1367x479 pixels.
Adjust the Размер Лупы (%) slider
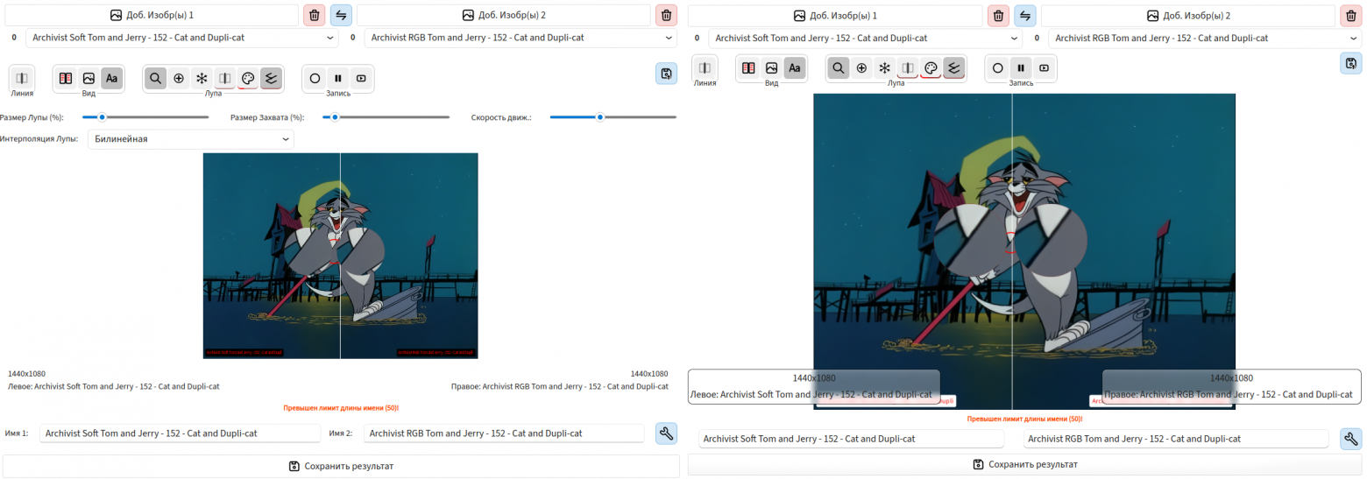(x=145, y=116)
